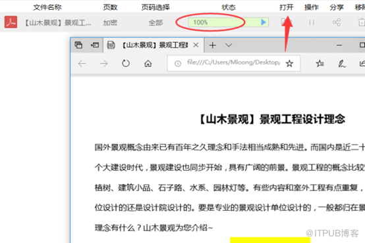Screen dimensions: 365x243
Task: Click the 打开 column header
Action: tap(287, 7)
